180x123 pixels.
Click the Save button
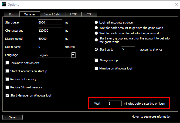(12, 117)
